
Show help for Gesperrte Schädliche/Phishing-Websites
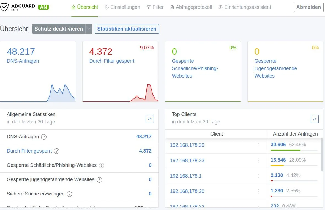click(x=101, y=165)
